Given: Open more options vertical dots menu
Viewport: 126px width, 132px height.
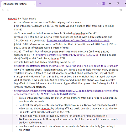Looking at the screenshot, I should click(x=125, y=10).
